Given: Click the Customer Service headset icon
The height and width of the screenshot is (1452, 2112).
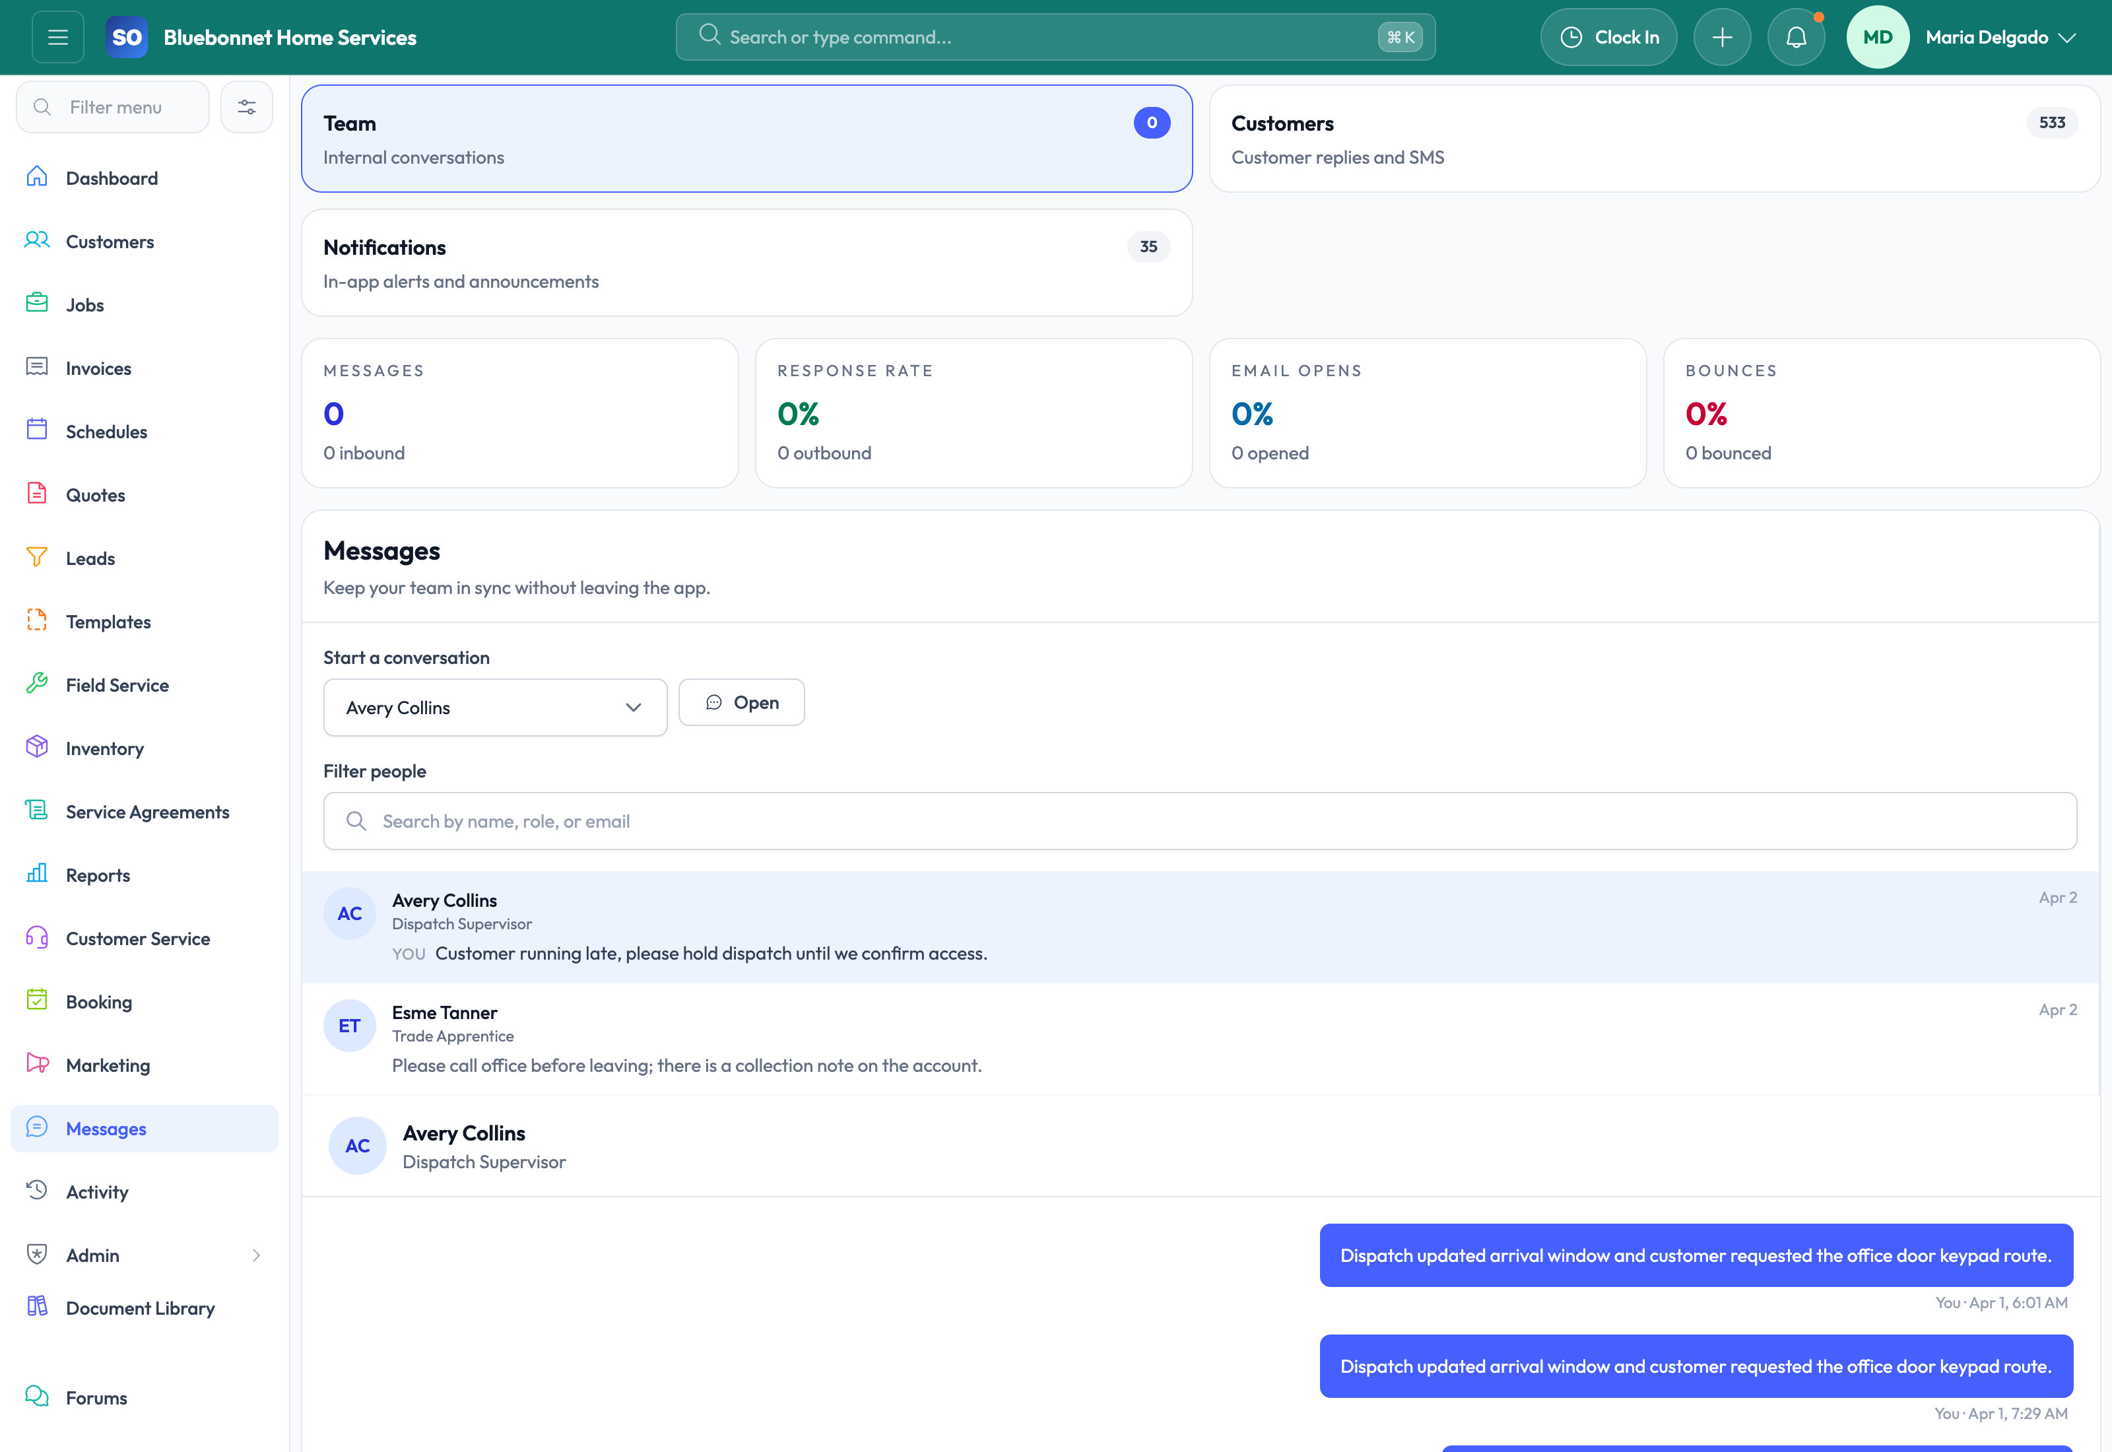Looking at the screenshot, I should [38, 937].
